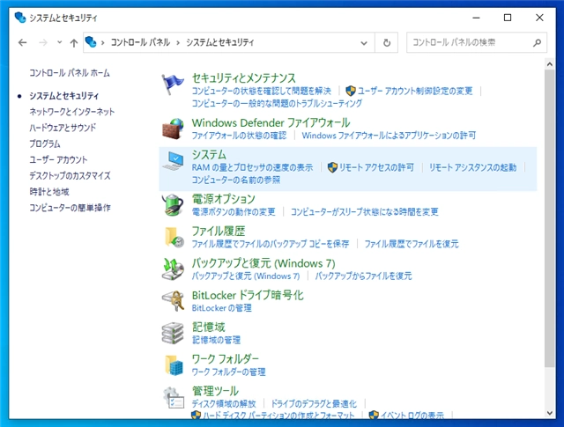Select ネットワークとインターネット in the sidebar
This screenshot has height=427, width=564.
(x=72, y=112)
